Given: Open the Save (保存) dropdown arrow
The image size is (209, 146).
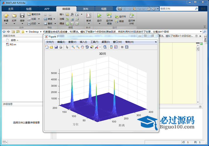Looking at the screenshot, I should coord(22,24).
